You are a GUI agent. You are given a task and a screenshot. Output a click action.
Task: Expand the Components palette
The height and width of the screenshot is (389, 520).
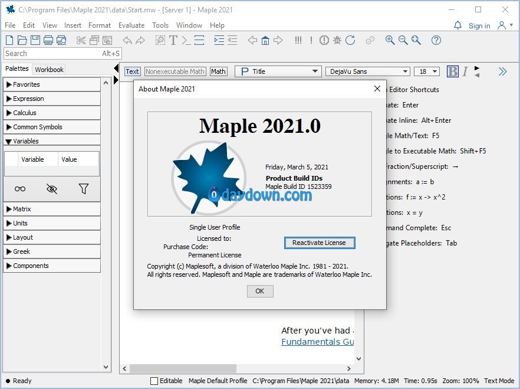[52, 266]
